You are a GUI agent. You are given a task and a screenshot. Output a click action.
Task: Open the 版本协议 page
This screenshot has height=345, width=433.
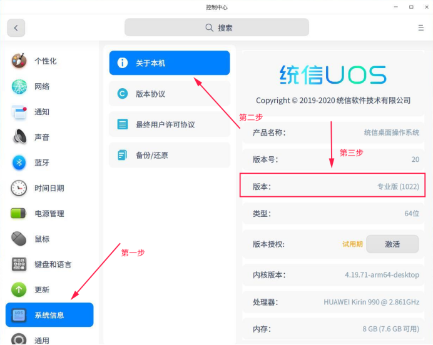[x=170, y=94]
